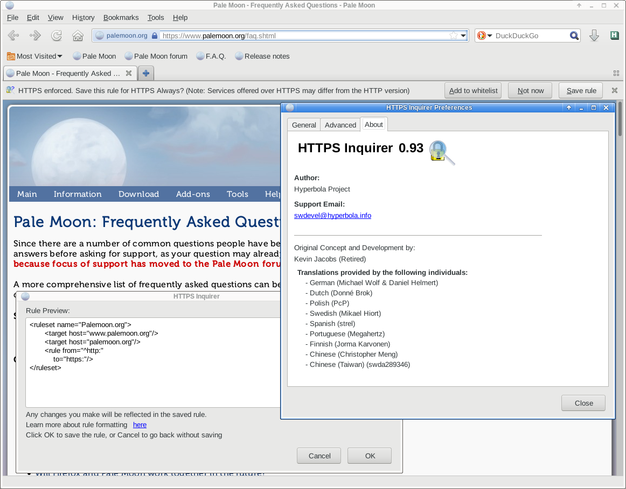Open the home page icon
Image resolution: width=626 pixels, height=489 pixels.
point(78,36)
